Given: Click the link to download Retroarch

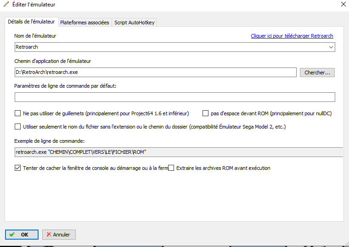Looking at the screenshot, I should [292, 36].
